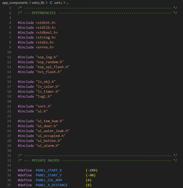
Task: Click the #define keyword on line 34
Action: tap(25, 170)
